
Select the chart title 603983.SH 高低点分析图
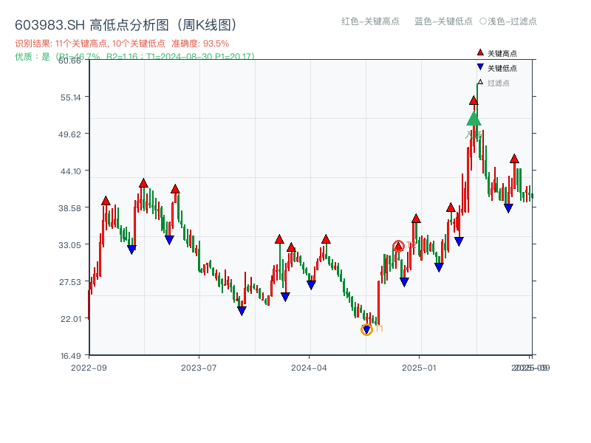click(89, 24)
